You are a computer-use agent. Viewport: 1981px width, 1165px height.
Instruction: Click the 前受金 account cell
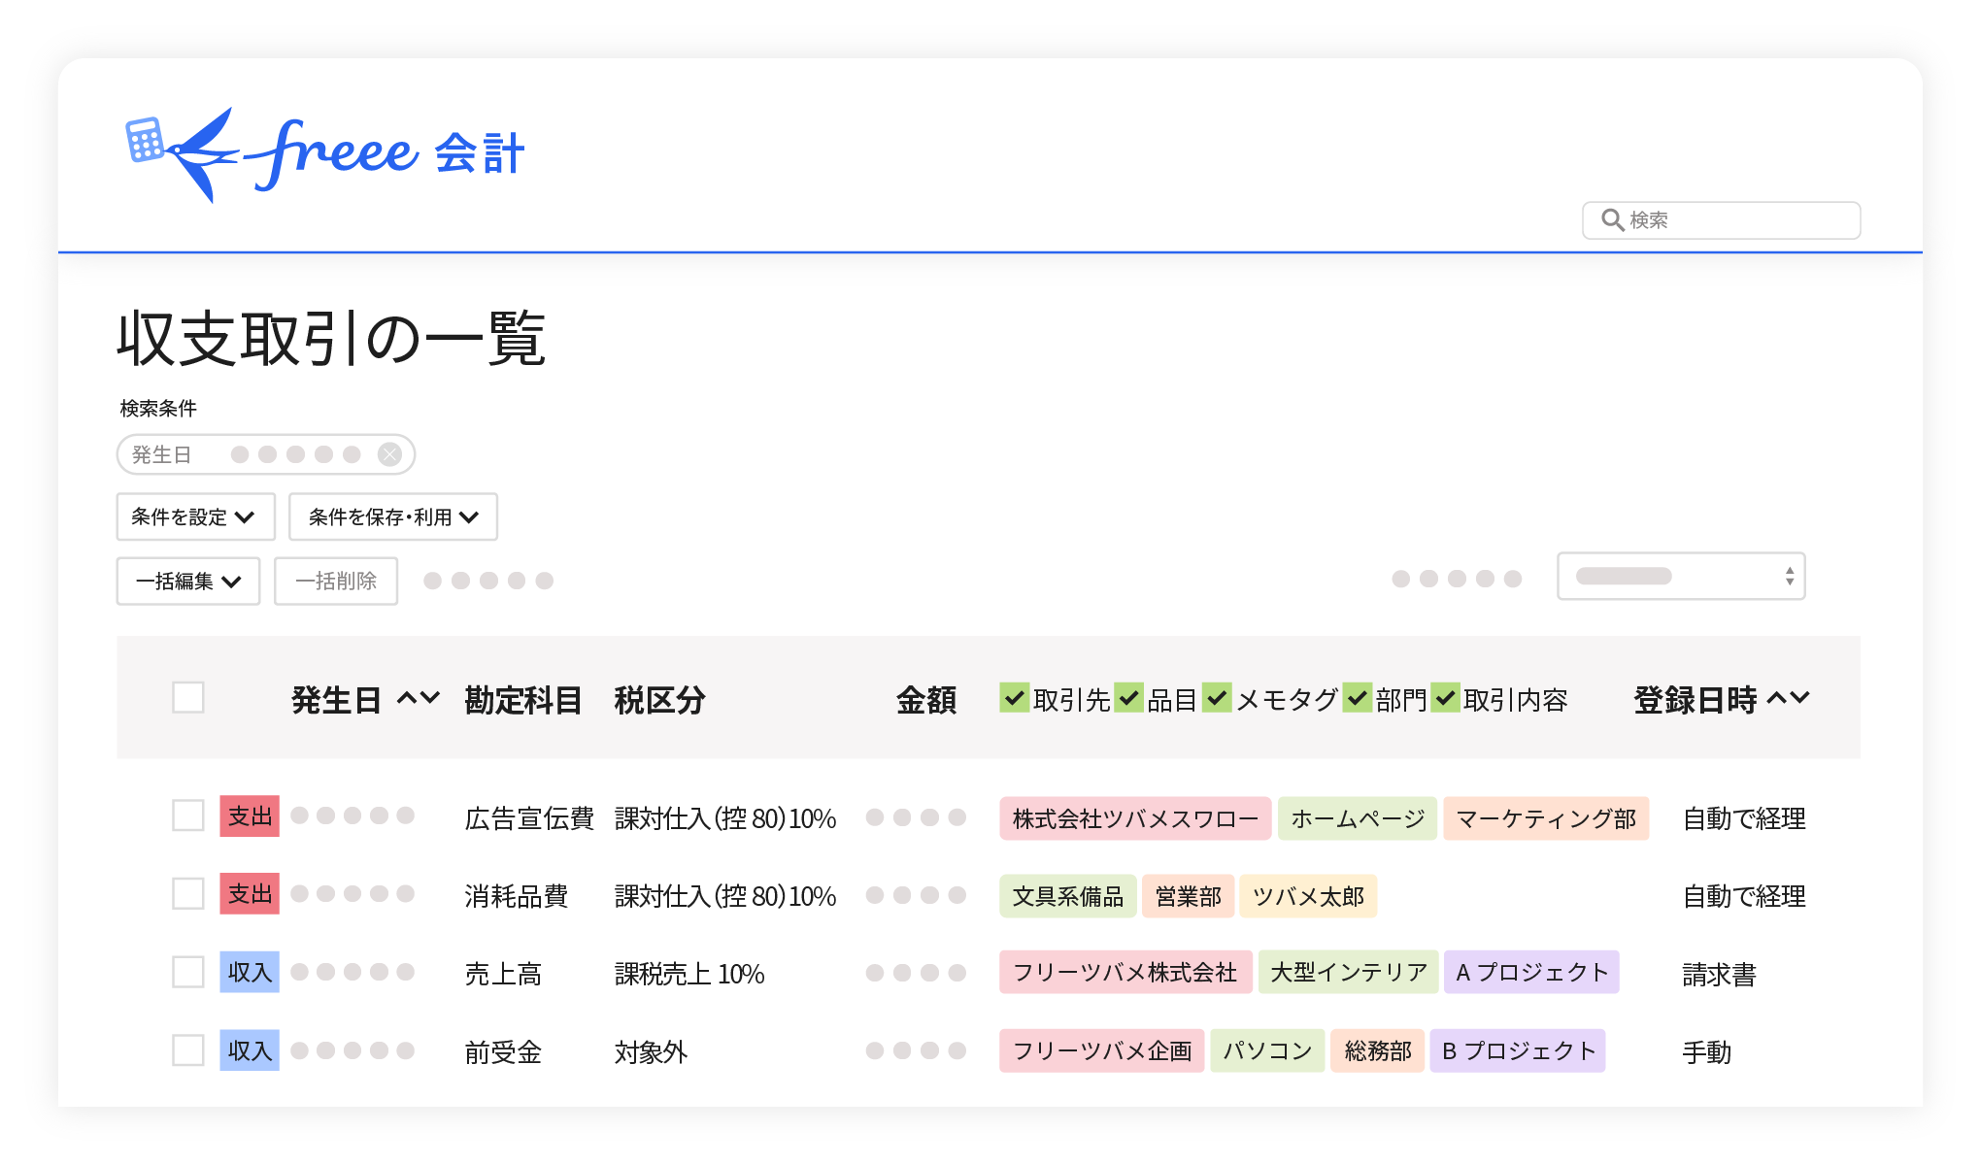coord(503,1052)
